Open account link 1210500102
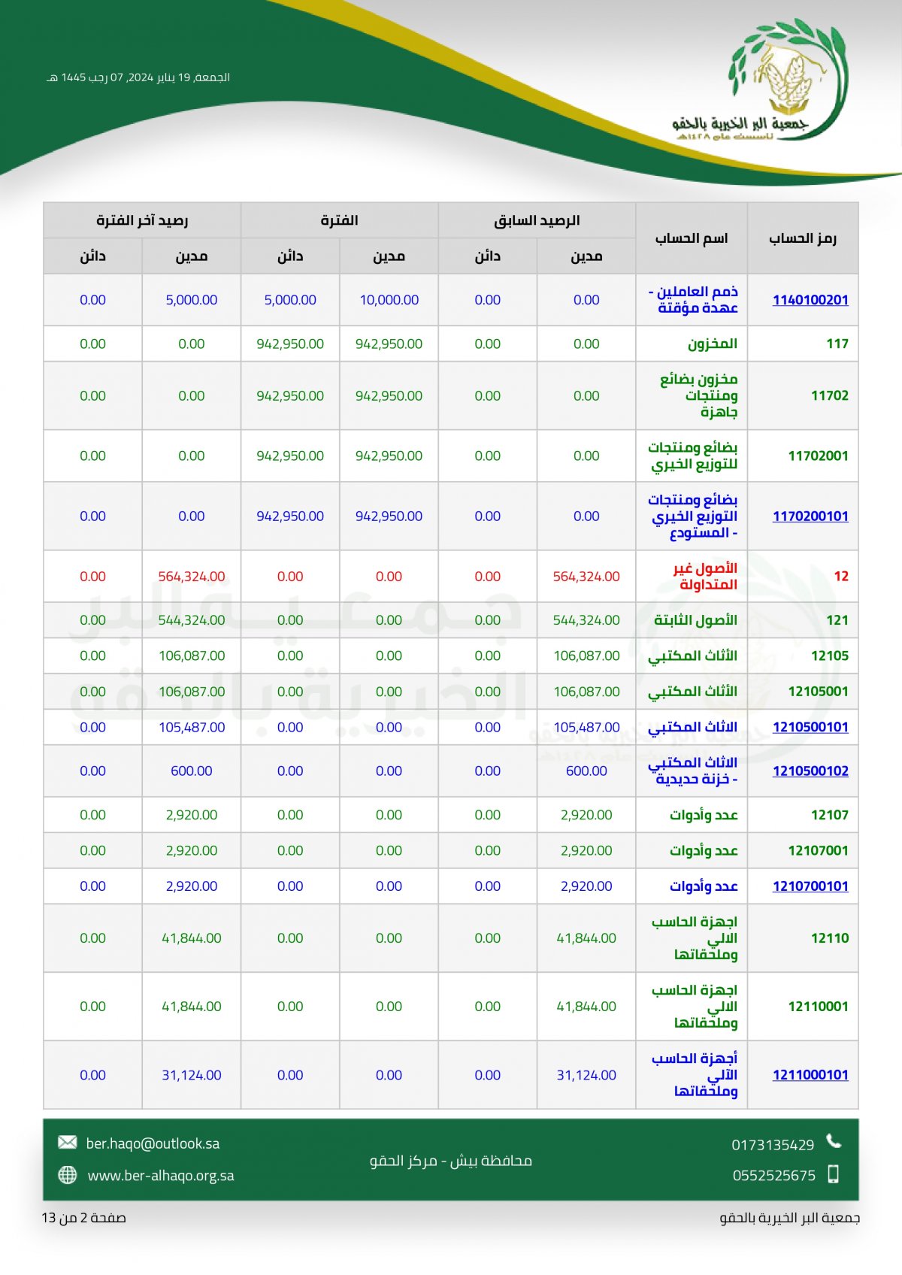The image size is (902, 1275). tap(810, 771)
